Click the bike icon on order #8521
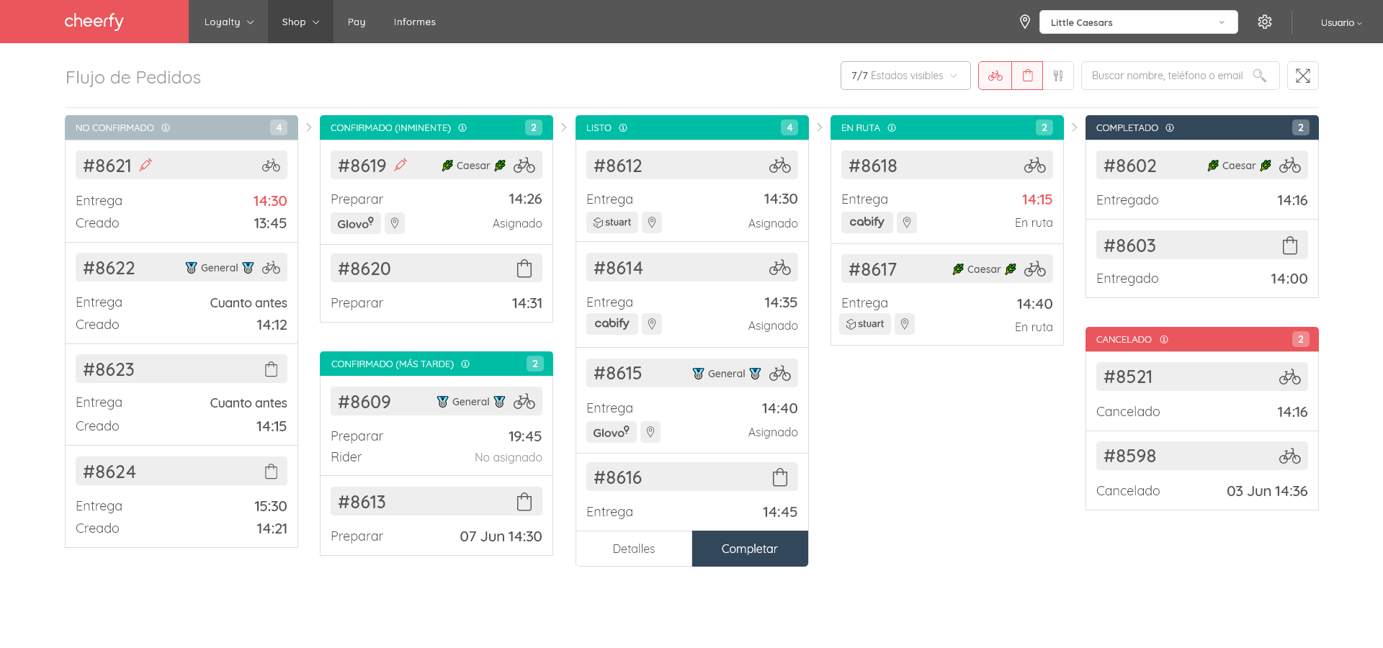This screenshot has height=648, width=1383. (1290, 377)
